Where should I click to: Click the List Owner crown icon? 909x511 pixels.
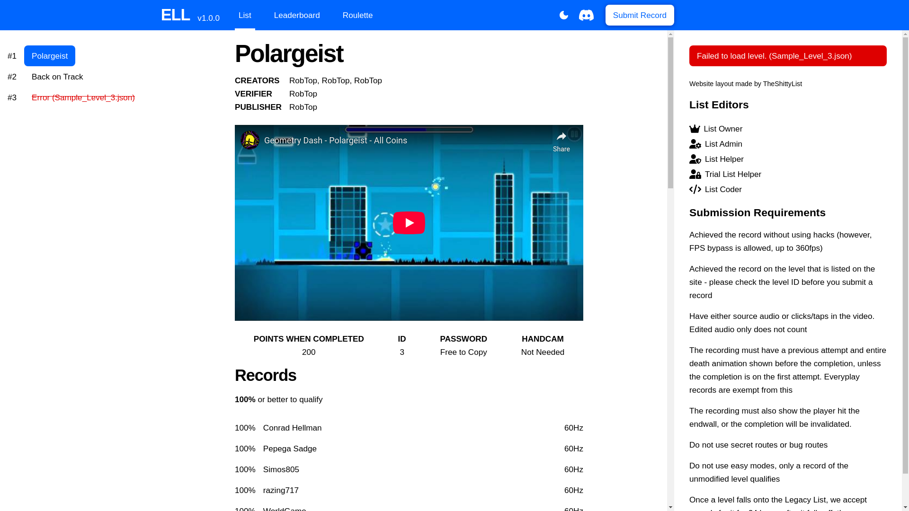pos(695,129)
